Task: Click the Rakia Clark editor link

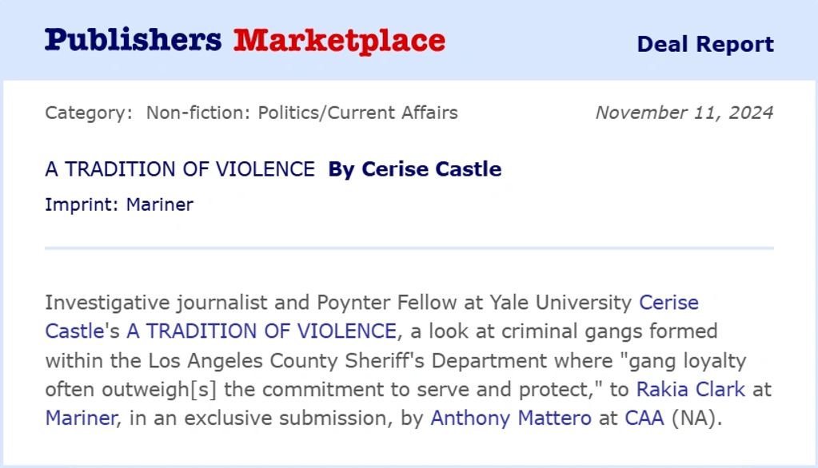Action: 690,389
